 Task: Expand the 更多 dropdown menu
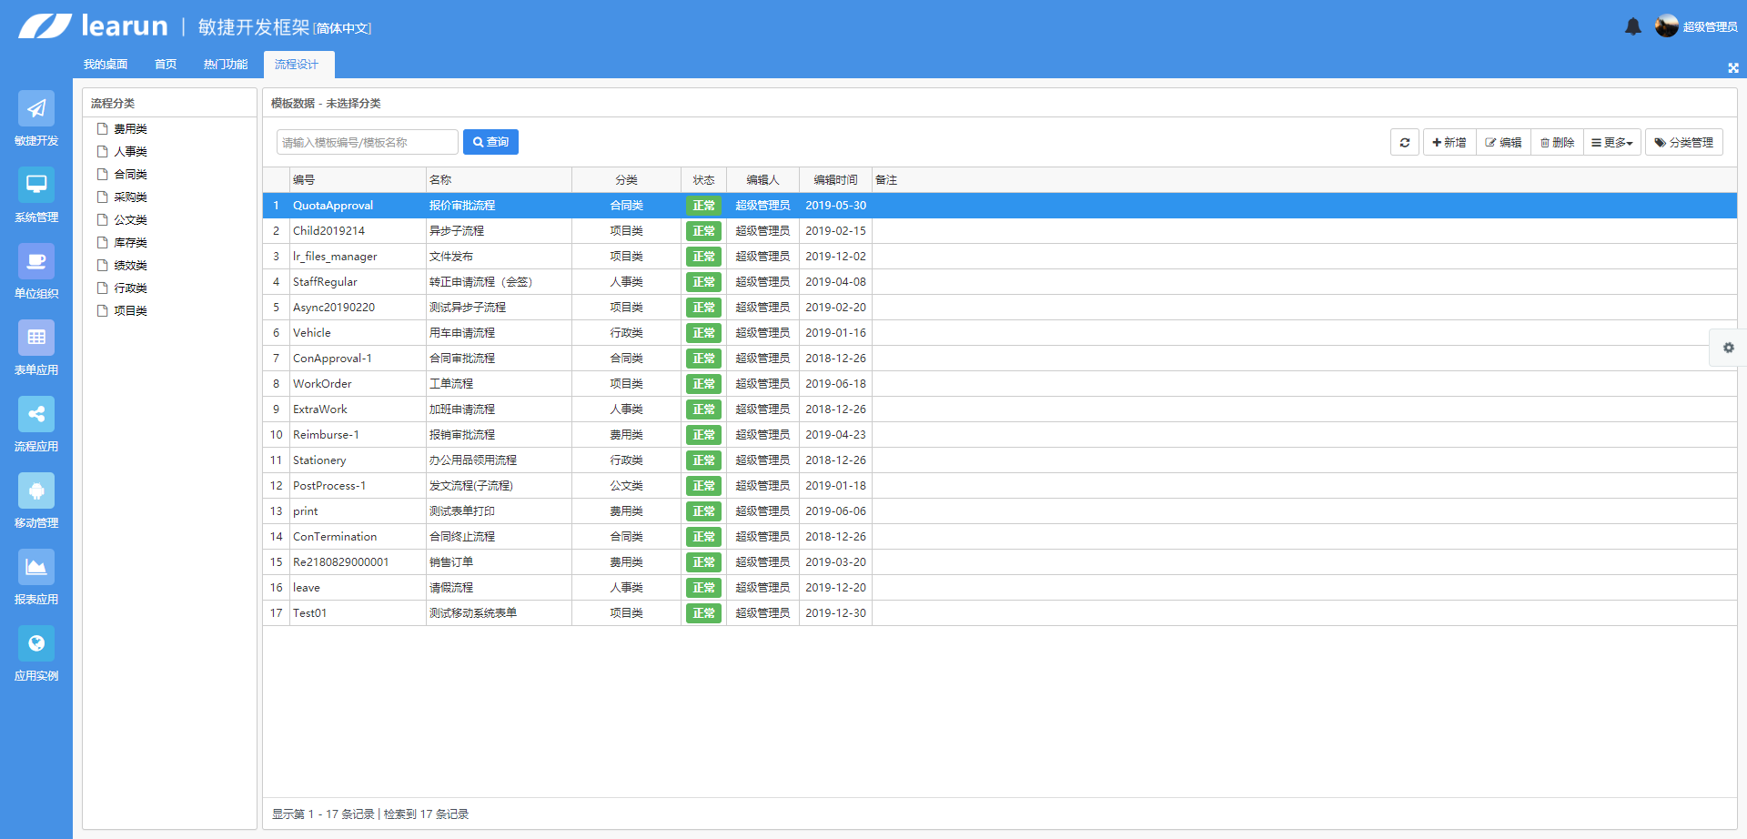1612,143
